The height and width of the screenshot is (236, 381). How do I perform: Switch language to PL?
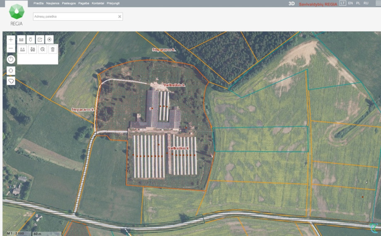tap(358, 3)
